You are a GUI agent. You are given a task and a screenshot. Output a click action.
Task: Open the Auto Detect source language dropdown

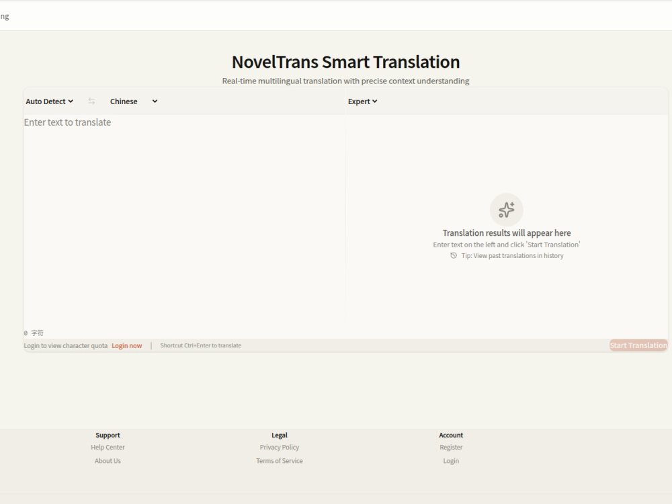click(x=49, y=101)
